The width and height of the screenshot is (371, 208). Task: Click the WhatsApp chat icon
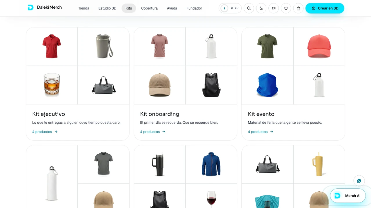point(359,181)
